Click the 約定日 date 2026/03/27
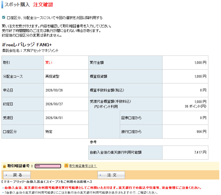221x195 pixels. (x=54, y=104)
